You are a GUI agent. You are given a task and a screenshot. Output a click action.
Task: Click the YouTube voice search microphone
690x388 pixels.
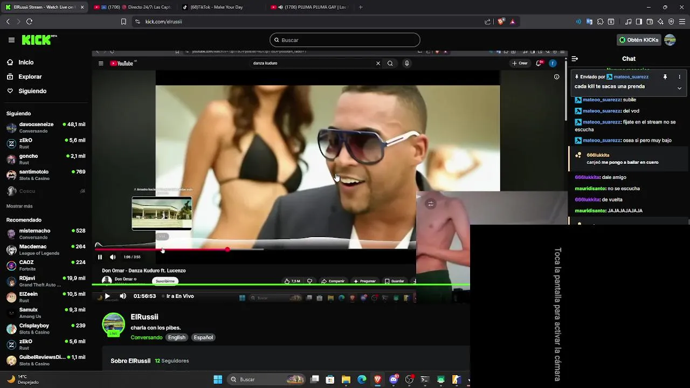(407, 63)
